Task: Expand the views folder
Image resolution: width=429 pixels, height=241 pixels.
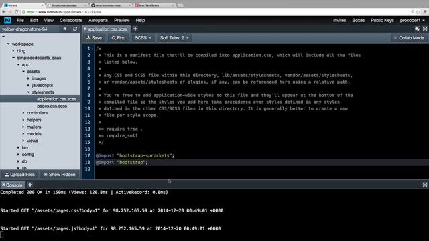Action: point(23,141)
